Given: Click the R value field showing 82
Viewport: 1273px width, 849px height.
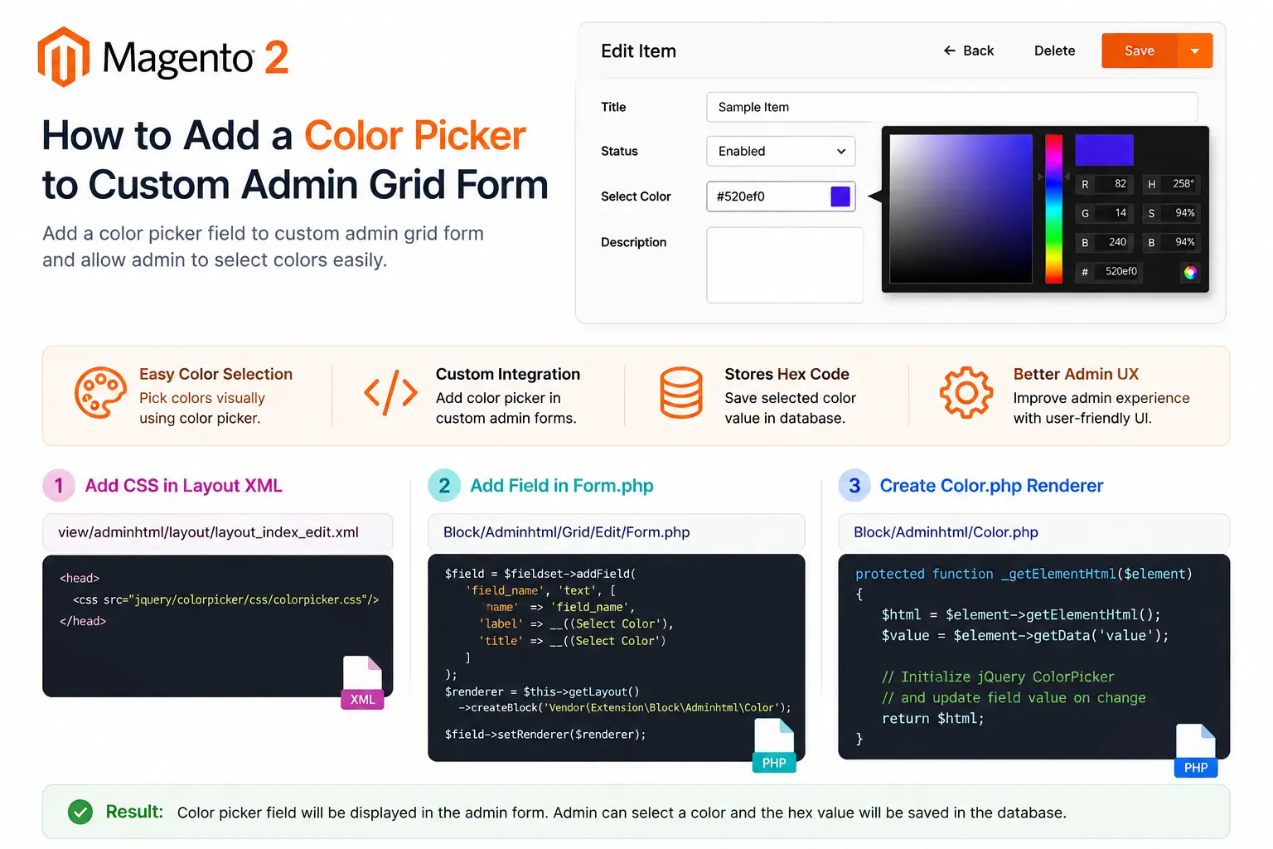Looking at the screenshot, I should point(1103,184).
